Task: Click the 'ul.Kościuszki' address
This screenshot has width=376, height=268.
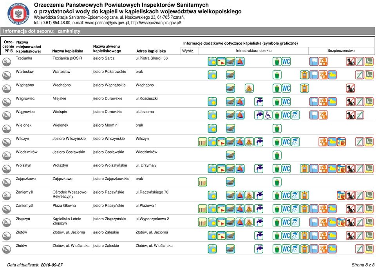Action: pos(146,99)
